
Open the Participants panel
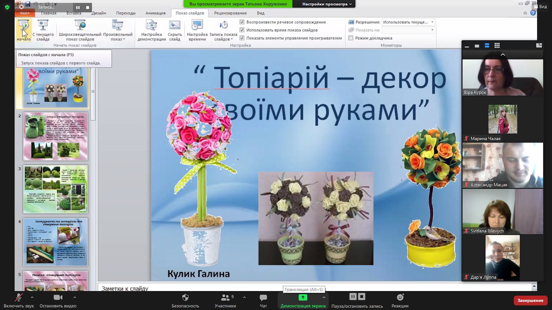(225, 297)
